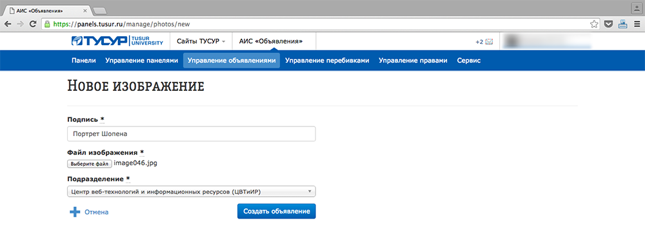Focus the Подпись text field
645x247 pixels.
coord(192,134)
